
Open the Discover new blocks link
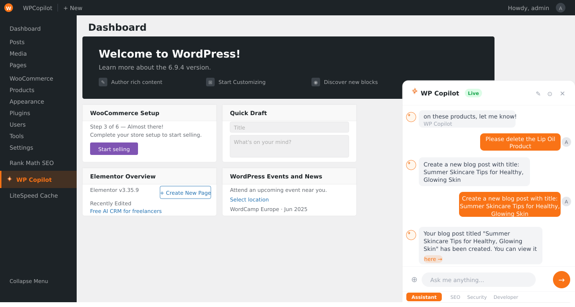351,82
